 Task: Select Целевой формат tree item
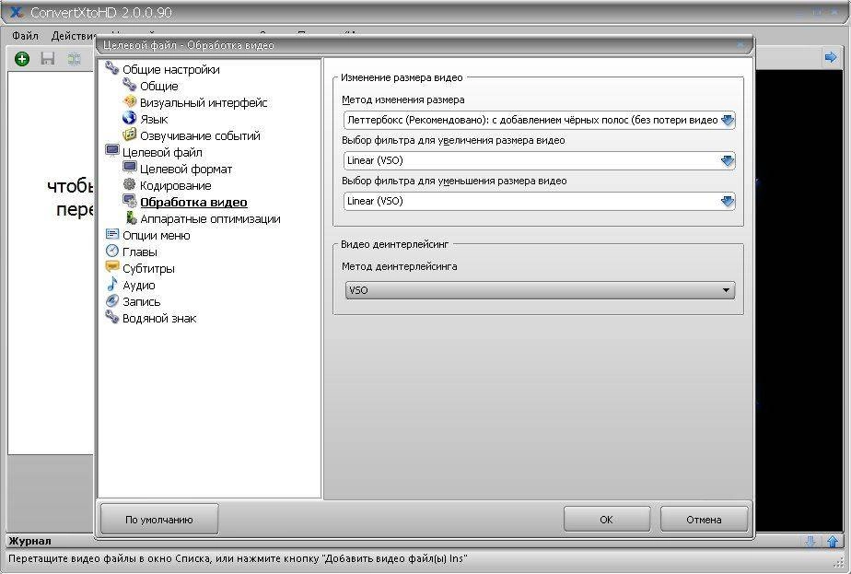tap(186, 169)
